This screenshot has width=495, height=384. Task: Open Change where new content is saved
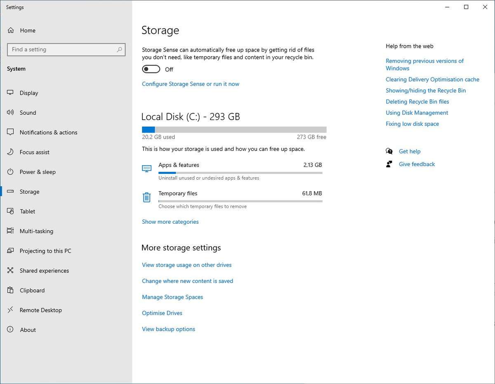coord(187,281)
